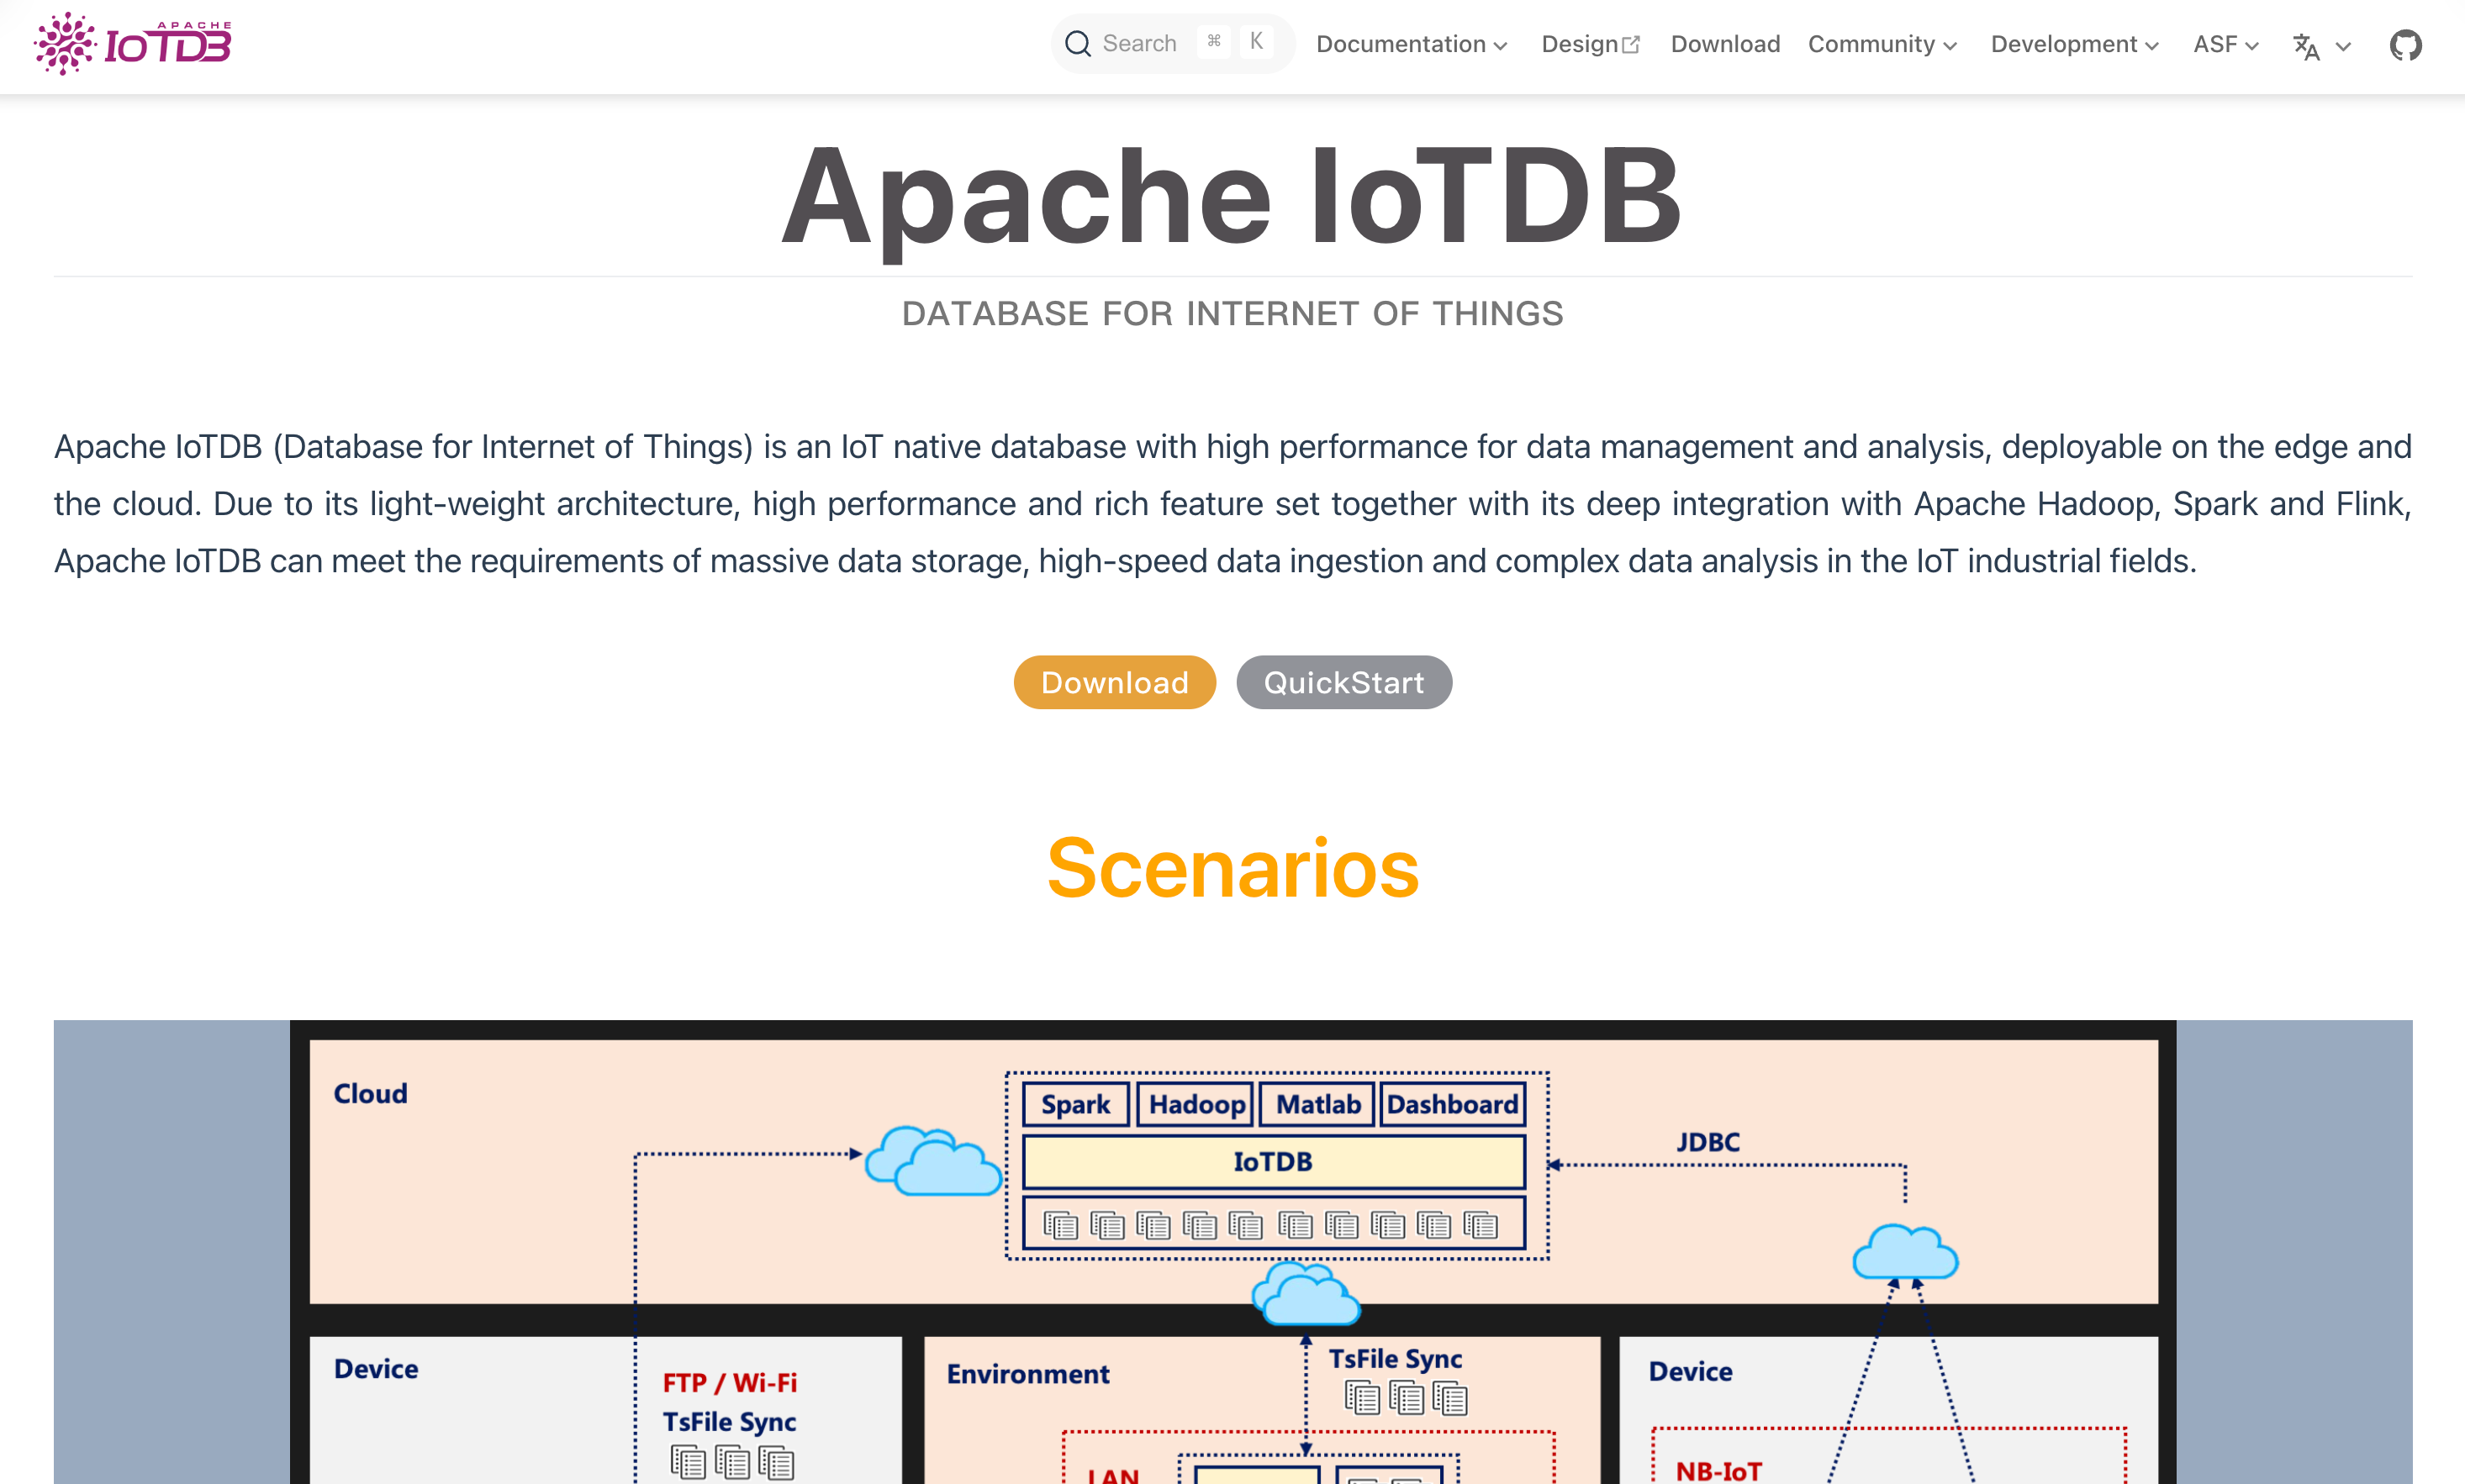2465x1484 pixels.
Task: Click the cloud icon below JDBC label
Action: click(x=1905, y=1252)
